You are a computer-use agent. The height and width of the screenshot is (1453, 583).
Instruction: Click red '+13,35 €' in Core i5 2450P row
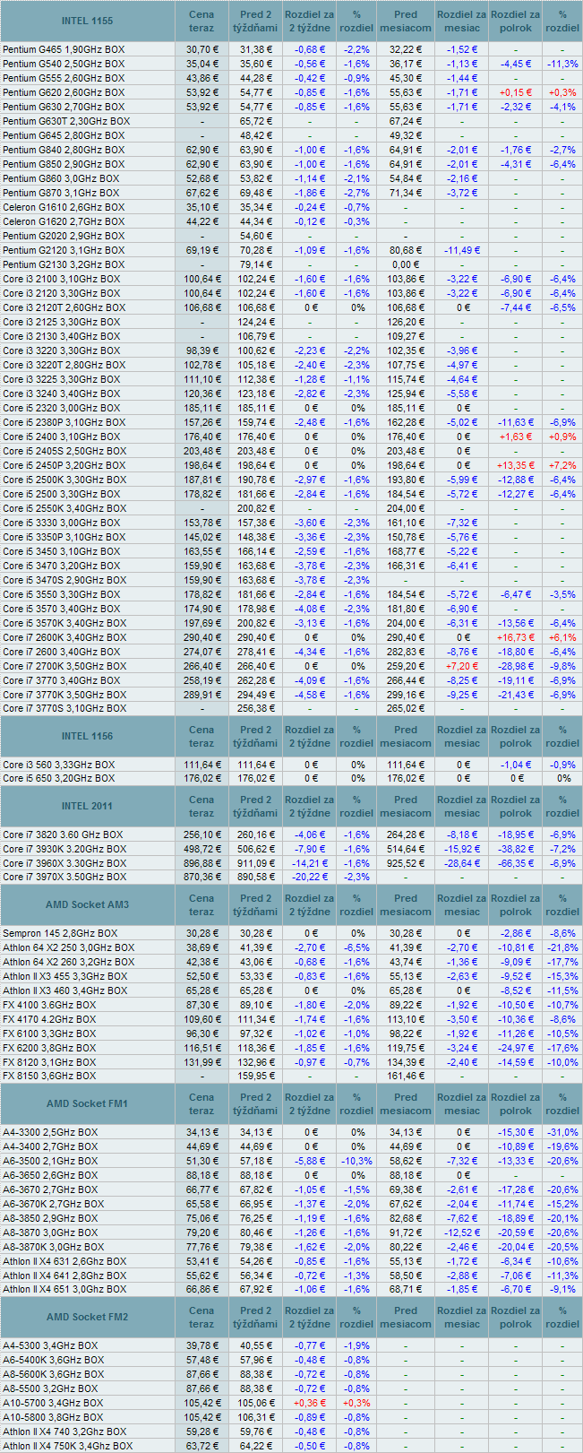point(516,465)
